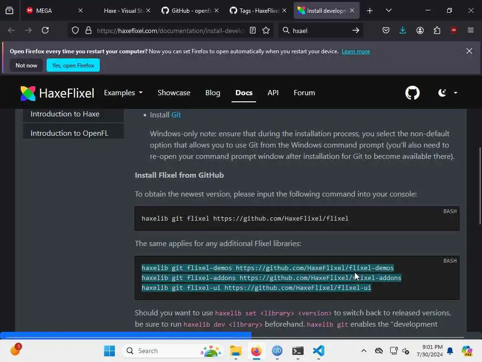The image size is (482, 362).
Task: Click the blue progress bar
Action: 126,335
